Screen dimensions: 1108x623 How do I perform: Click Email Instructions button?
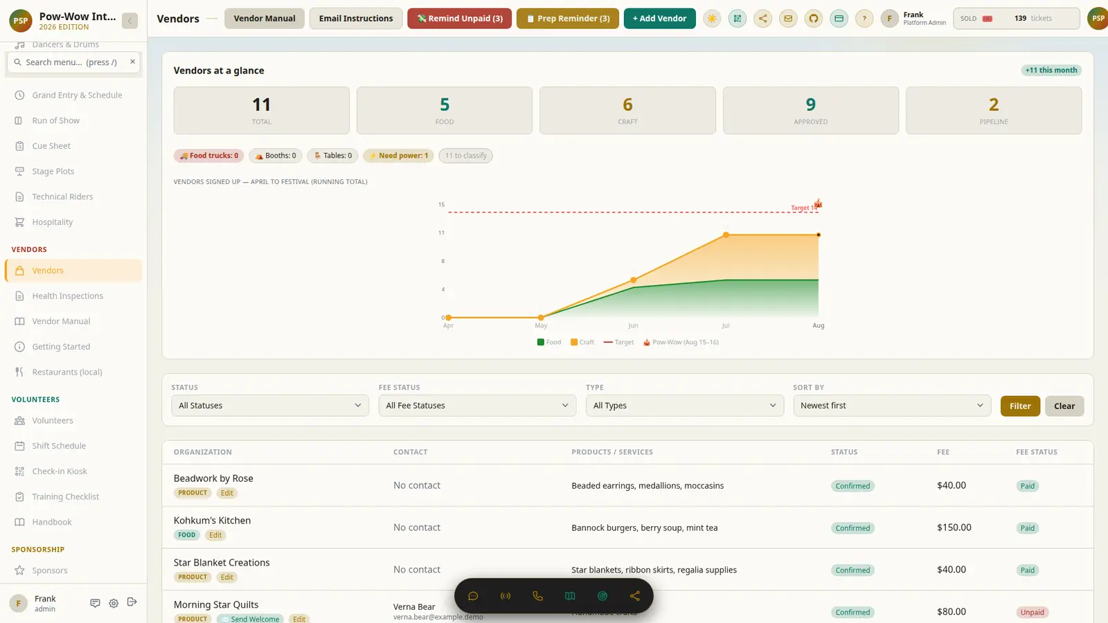(356, 19)
